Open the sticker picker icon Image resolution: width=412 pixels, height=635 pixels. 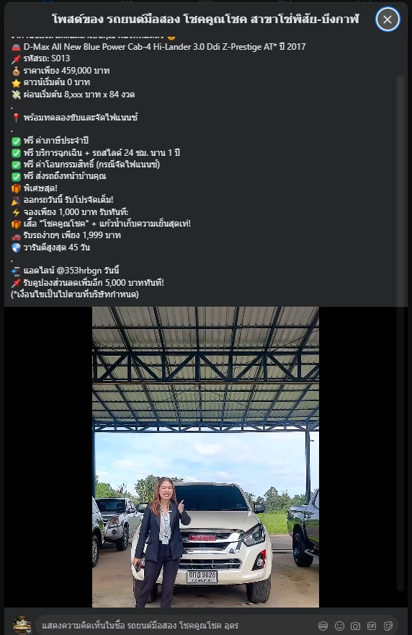pos(388,626)
